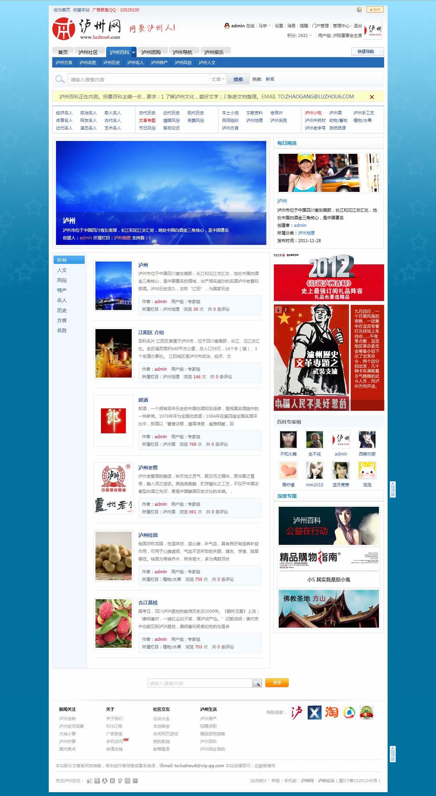Click the upper 回顶部 back-to-top button
Screen dimensions: 436x796
[393, 489]
